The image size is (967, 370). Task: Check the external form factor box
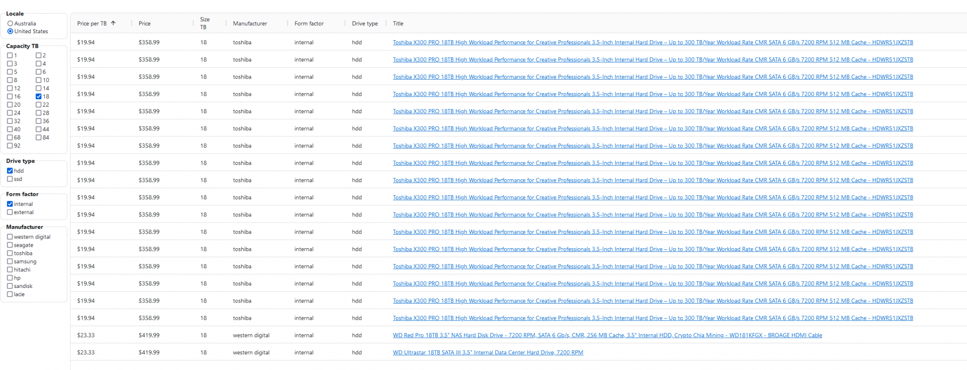[10, 212]
